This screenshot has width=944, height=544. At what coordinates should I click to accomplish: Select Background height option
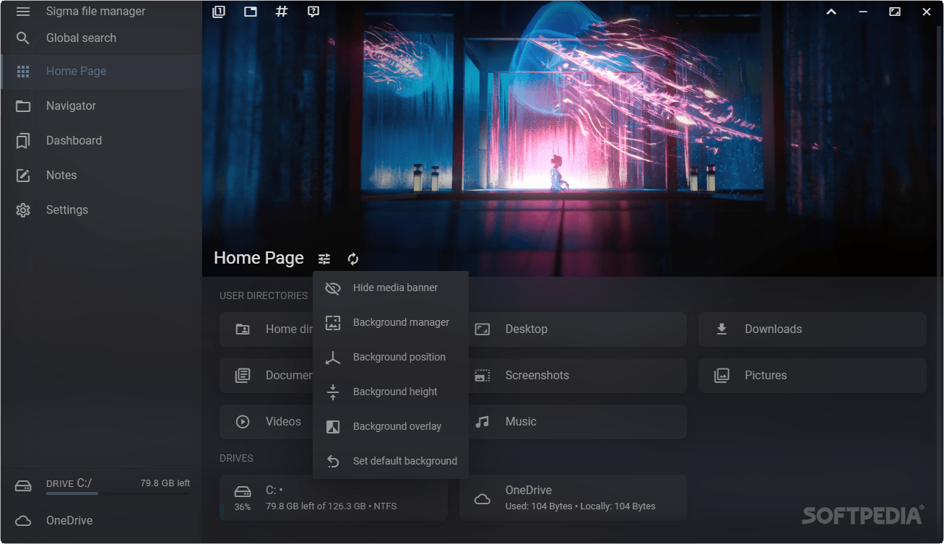click(391, 392)
